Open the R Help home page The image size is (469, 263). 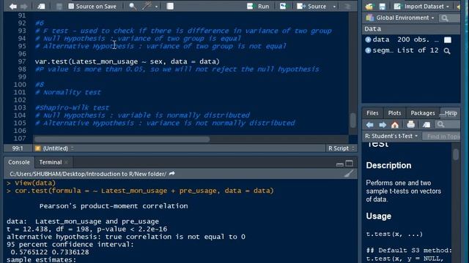[395, 125]
